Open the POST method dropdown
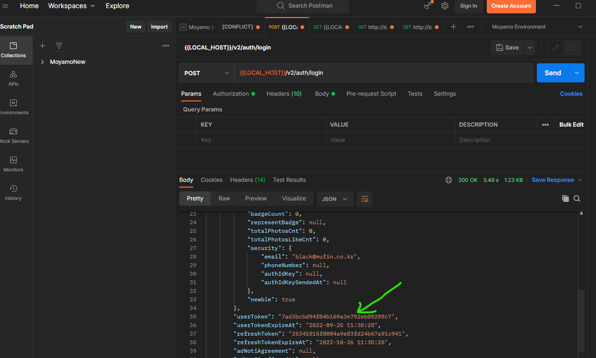The height and width of the screenshot is (358, 596). click(206, 73)
